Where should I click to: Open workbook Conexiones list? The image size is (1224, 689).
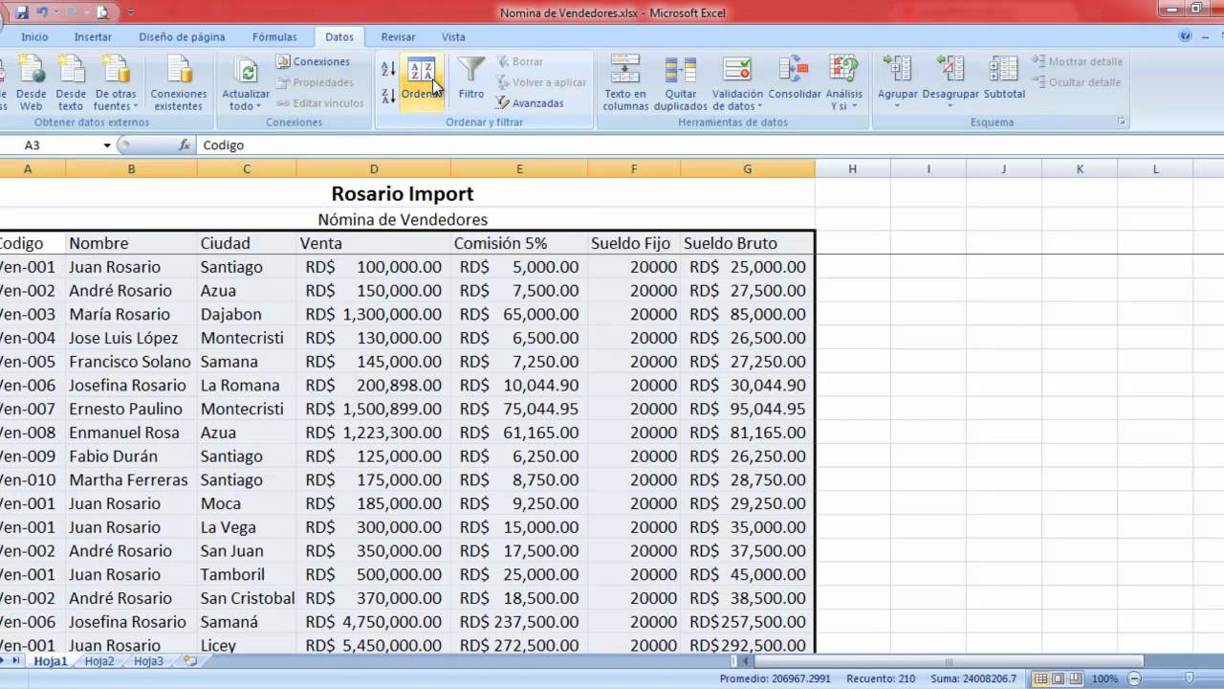[314, 61]
